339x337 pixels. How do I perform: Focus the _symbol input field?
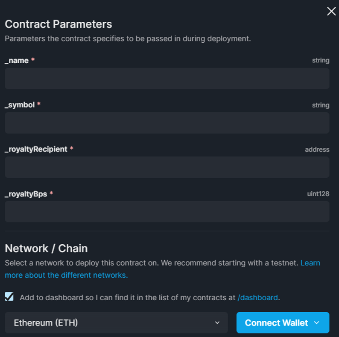[x=167, y=123]
